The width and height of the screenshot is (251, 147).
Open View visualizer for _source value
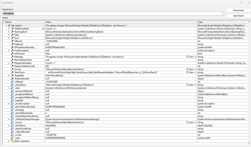click(x=190, y=122)
